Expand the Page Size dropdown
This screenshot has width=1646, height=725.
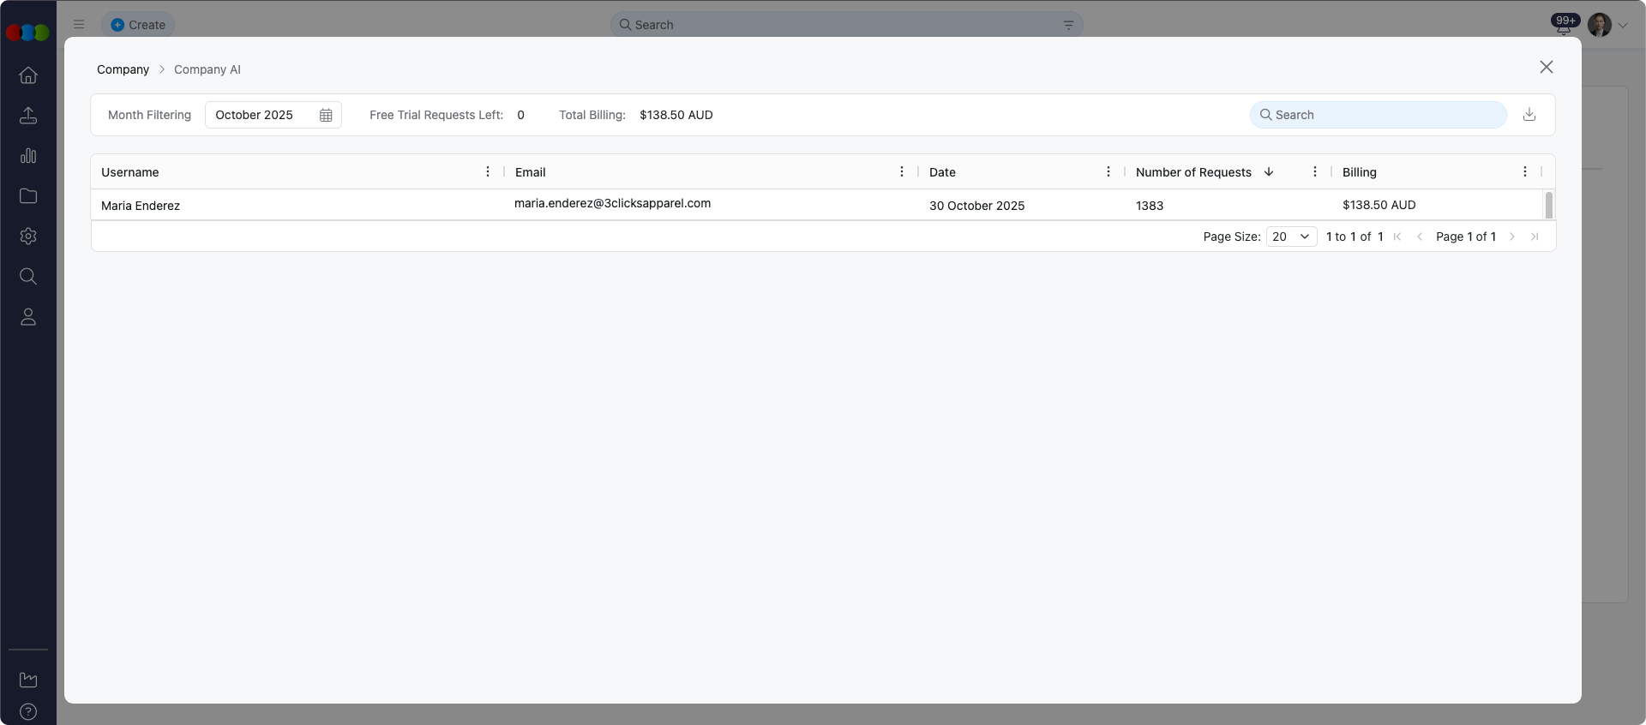coord(1291,237)
